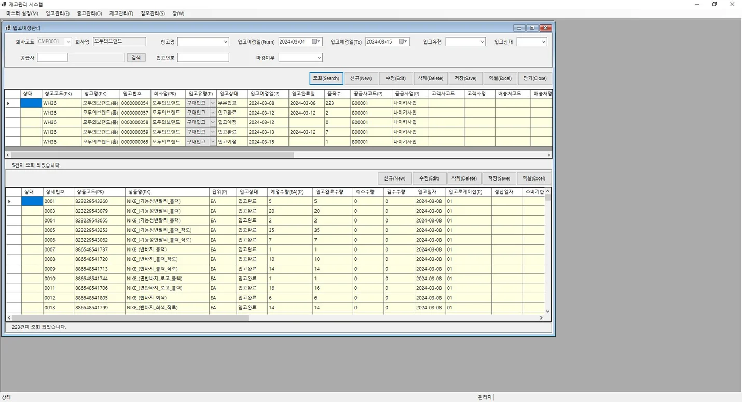
Task: Open the 창(W) menu
Action: pos(178,13)
